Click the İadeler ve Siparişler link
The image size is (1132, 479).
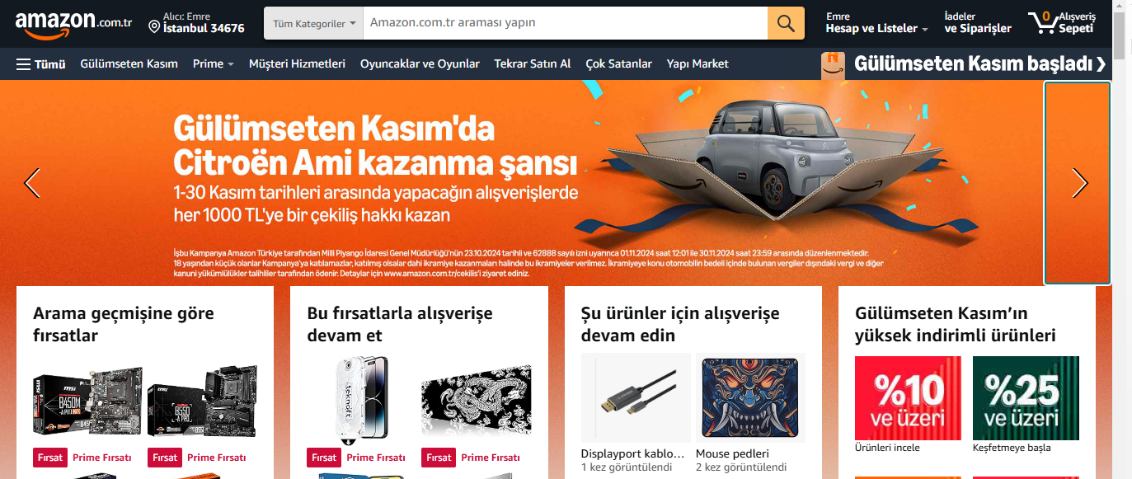(x=978, y=22)
